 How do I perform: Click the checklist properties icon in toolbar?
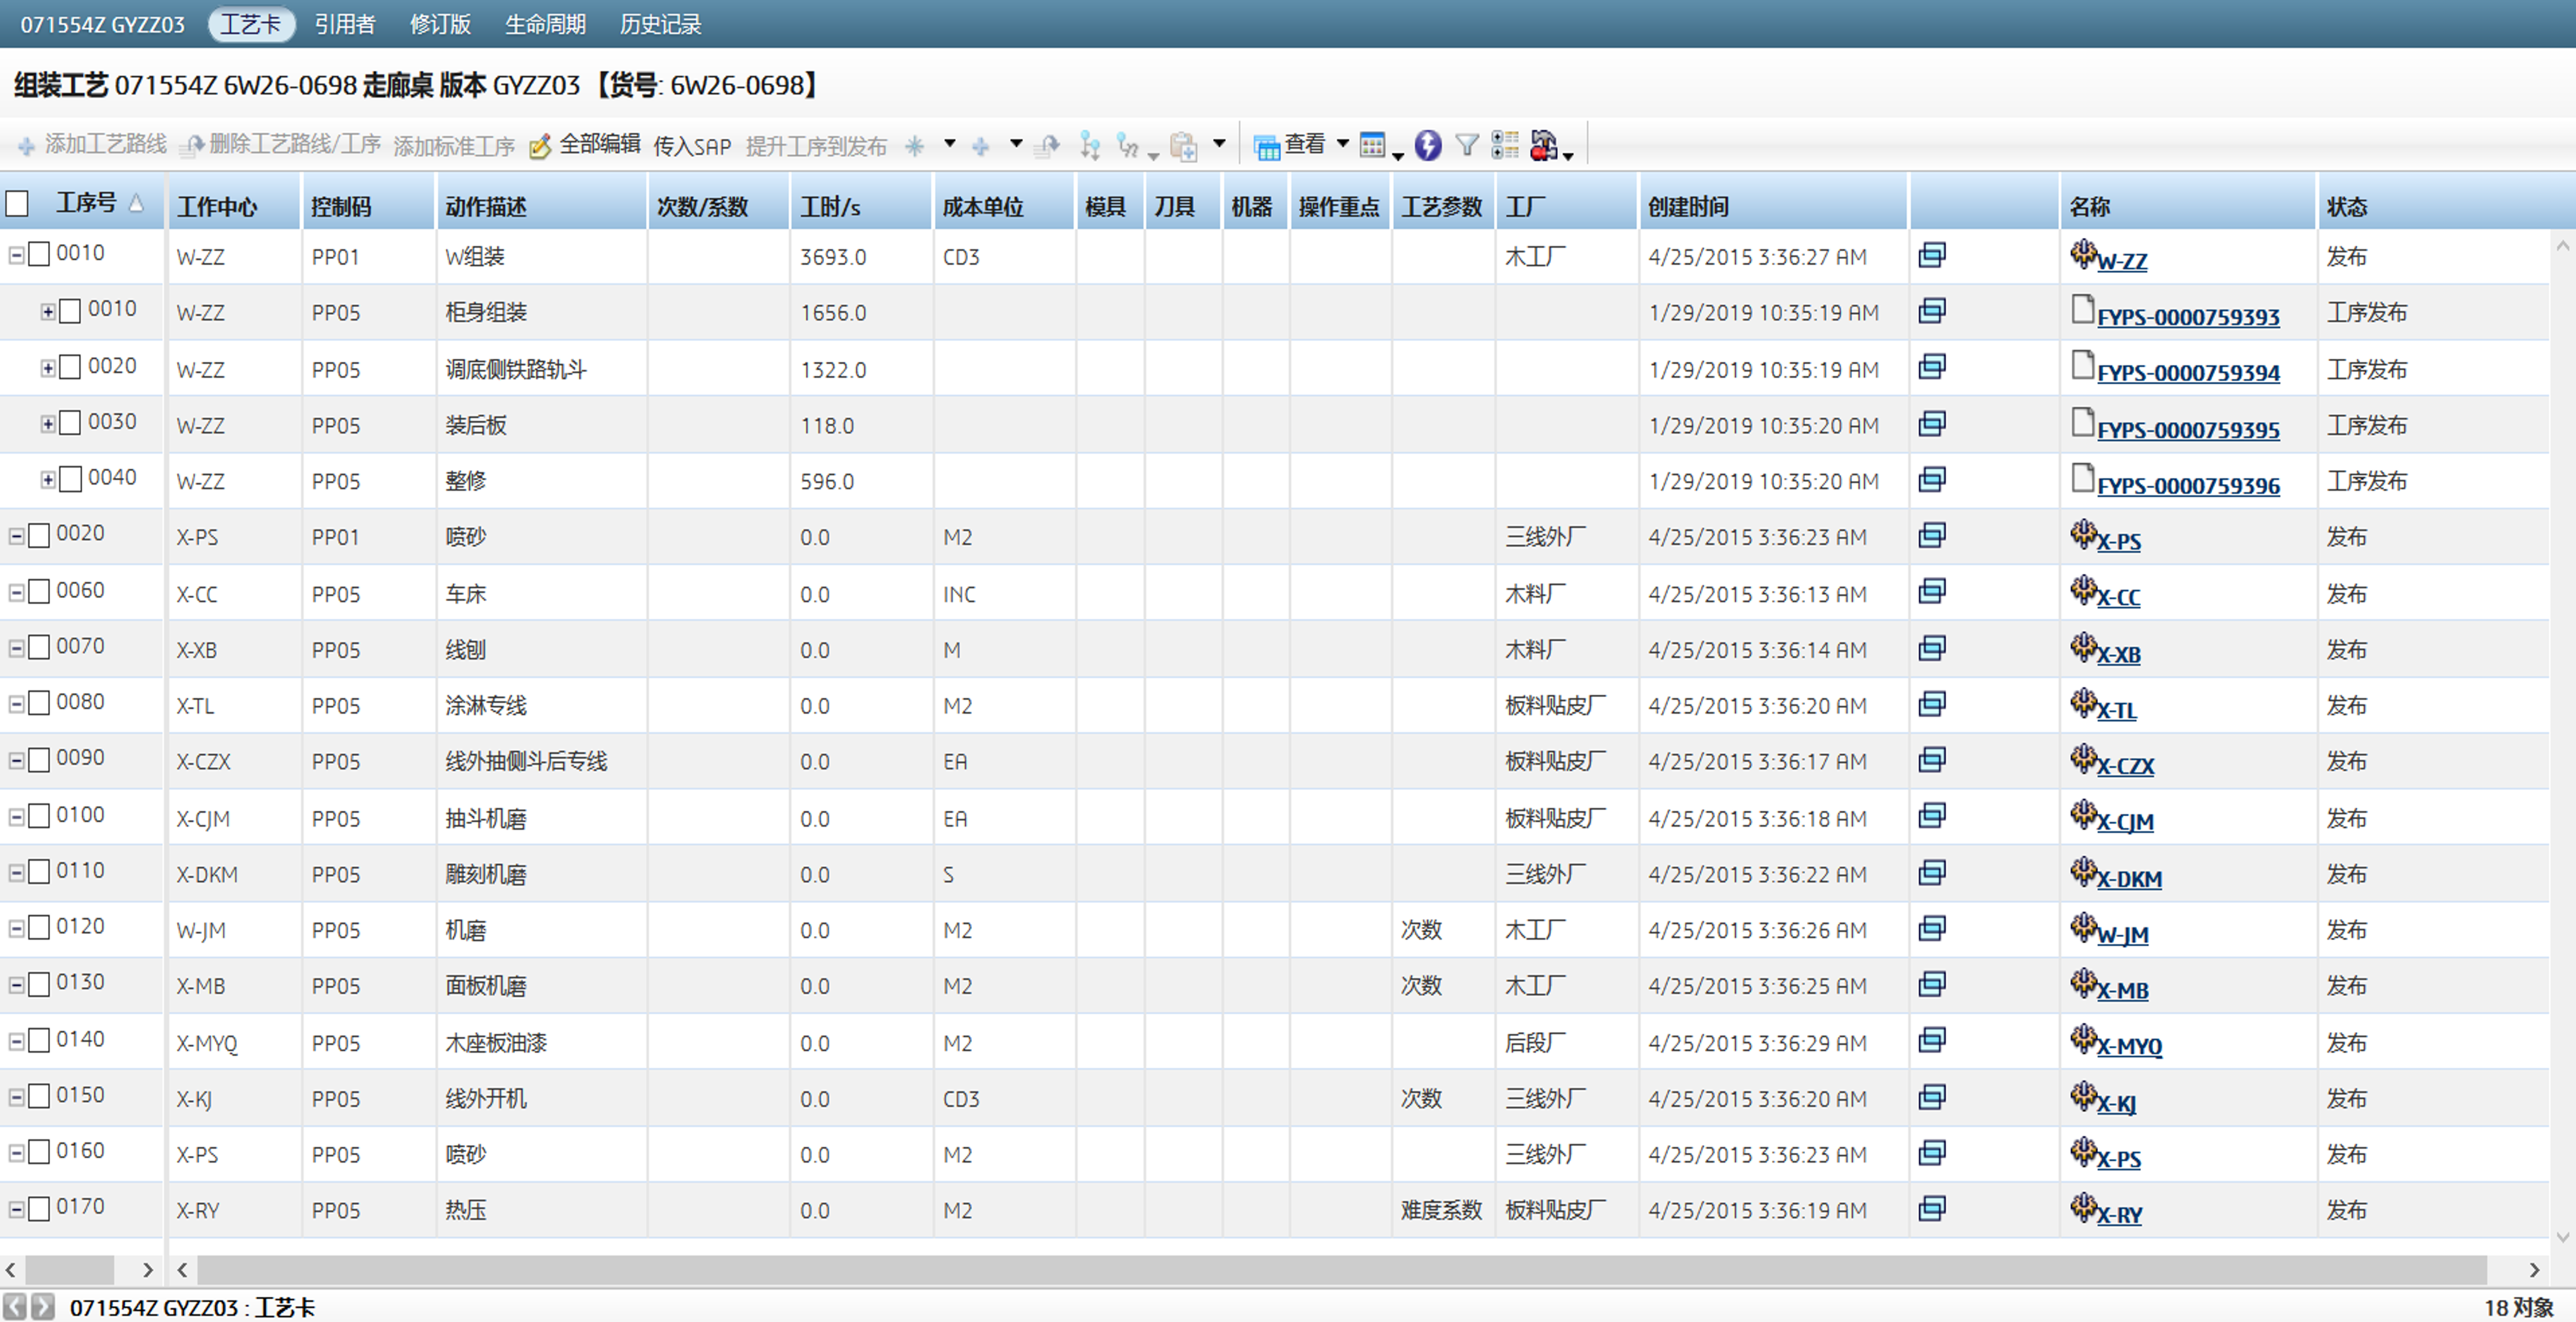(1504, 145)
